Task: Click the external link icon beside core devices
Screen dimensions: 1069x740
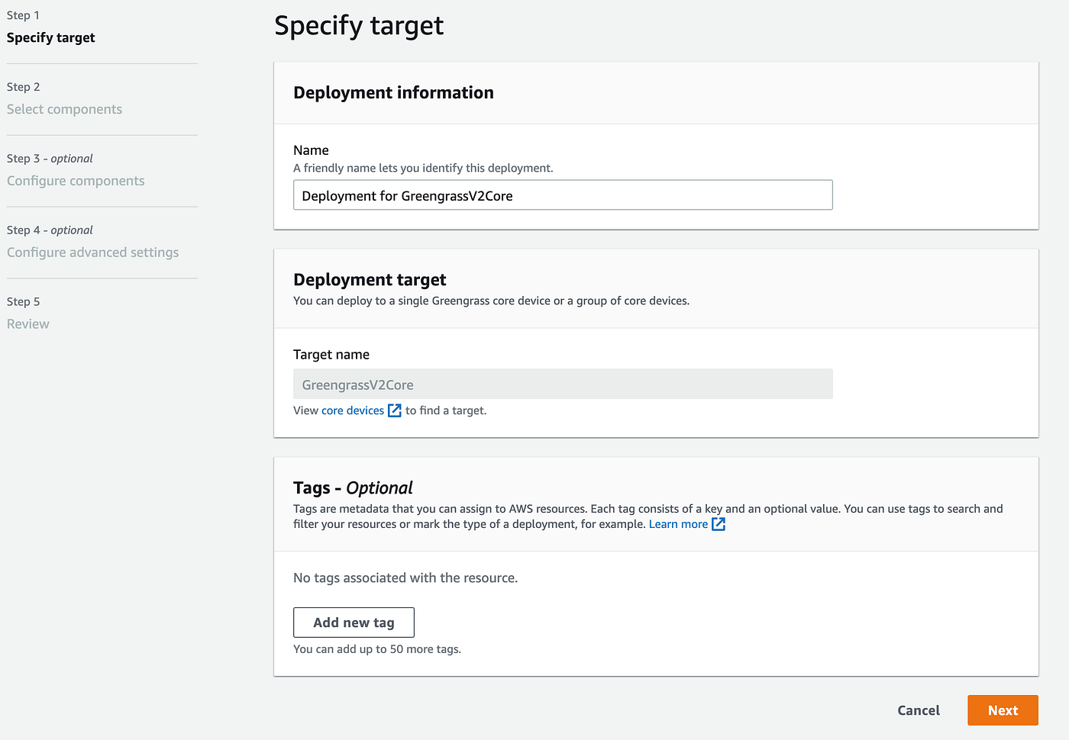Action: [394, 410]
